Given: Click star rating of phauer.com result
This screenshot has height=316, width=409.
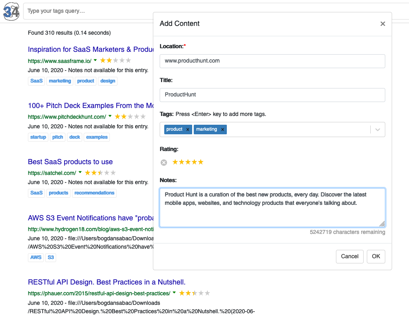Looking at the screenshot, I should pyautogui.click(x=194, y=293).
